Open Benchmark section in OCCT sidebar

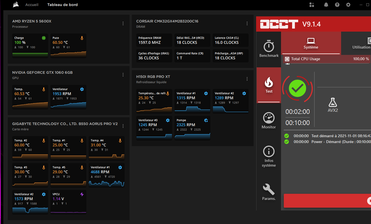[269, 49]
